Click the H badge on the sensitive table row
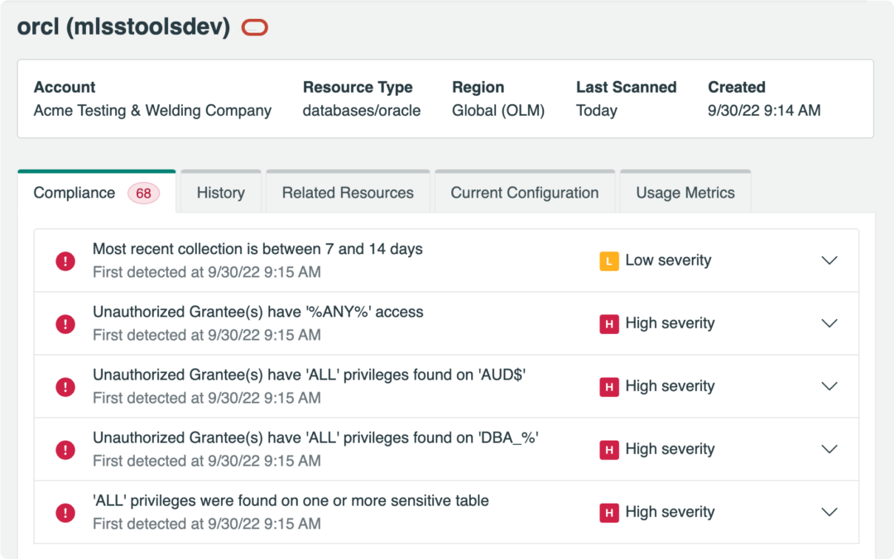Screen dimensions: 894x559 point(609,512)
